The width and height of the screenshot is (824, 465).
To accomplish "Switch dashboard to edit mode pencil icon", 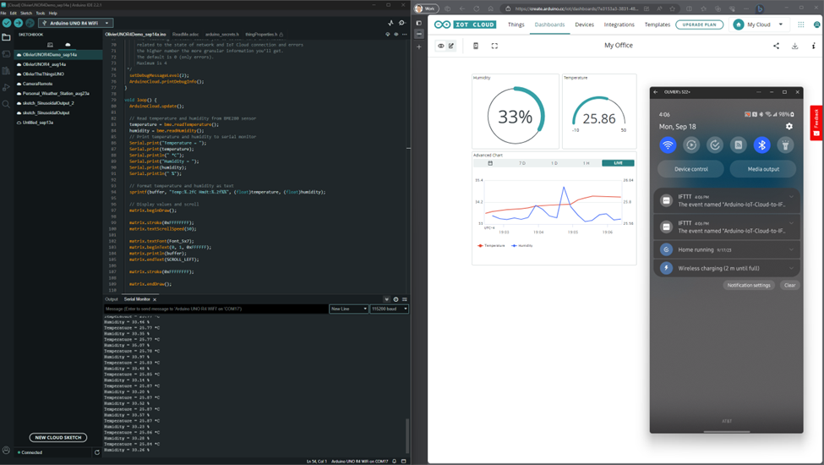I will click(451, 46).
